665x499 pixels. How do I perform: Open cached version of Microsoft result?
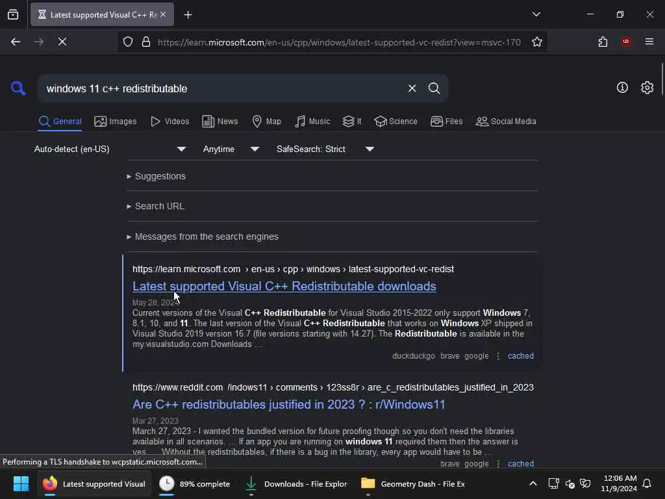[521, 356]
